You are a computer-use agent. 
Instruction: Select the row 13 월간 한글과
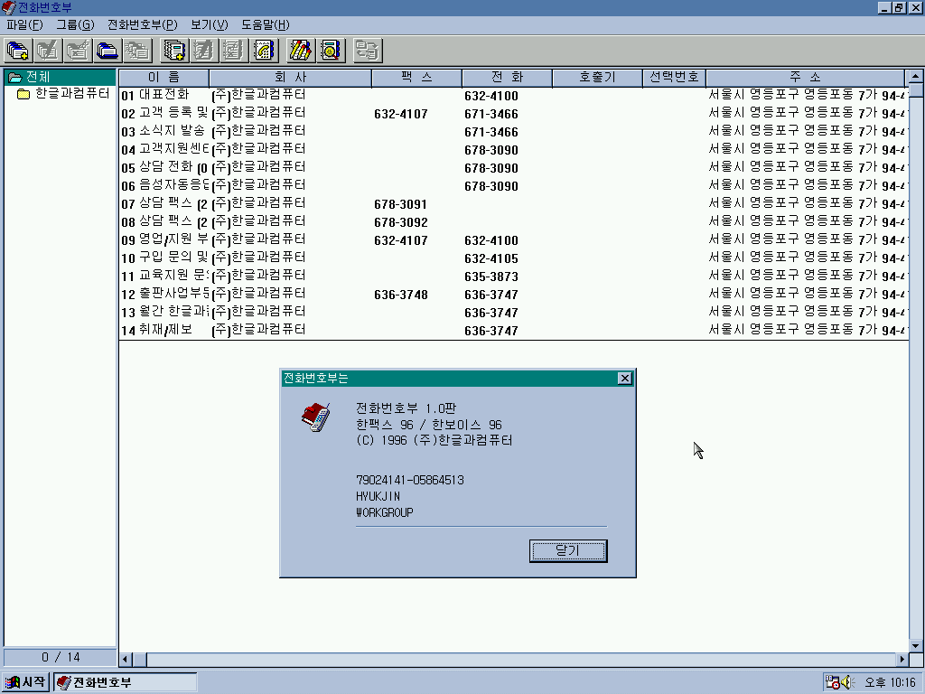(x=513, y=312)
